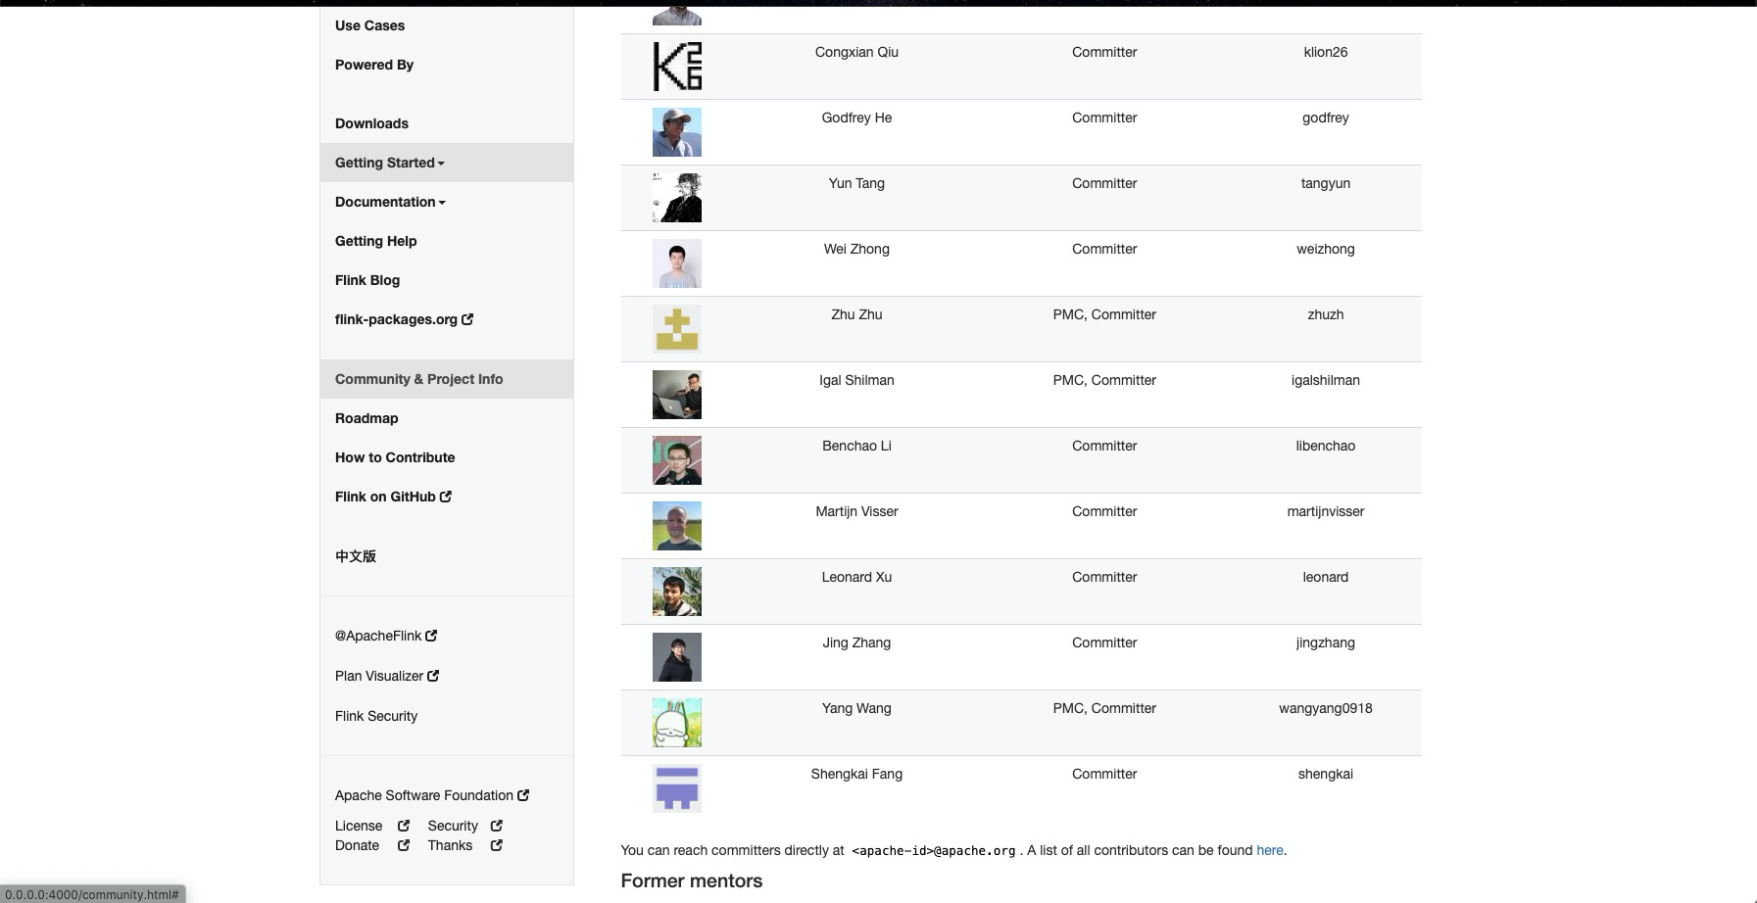Click external link icon beside Plan Visualizer
This screenshot has height=903, width=1757.
click(433, 676)
